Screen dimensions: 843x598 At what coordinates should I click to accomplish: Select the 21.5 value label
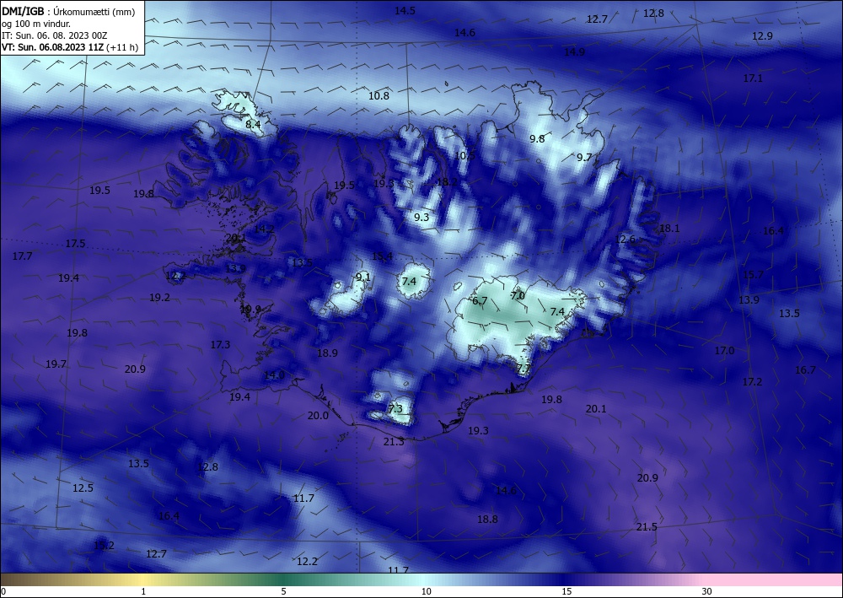click(x=647, y=527)
